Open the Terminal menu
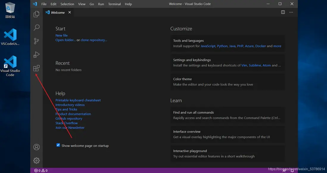Image resolution: width=327 pixels, height=173 pixels. [x=114, y=4]
